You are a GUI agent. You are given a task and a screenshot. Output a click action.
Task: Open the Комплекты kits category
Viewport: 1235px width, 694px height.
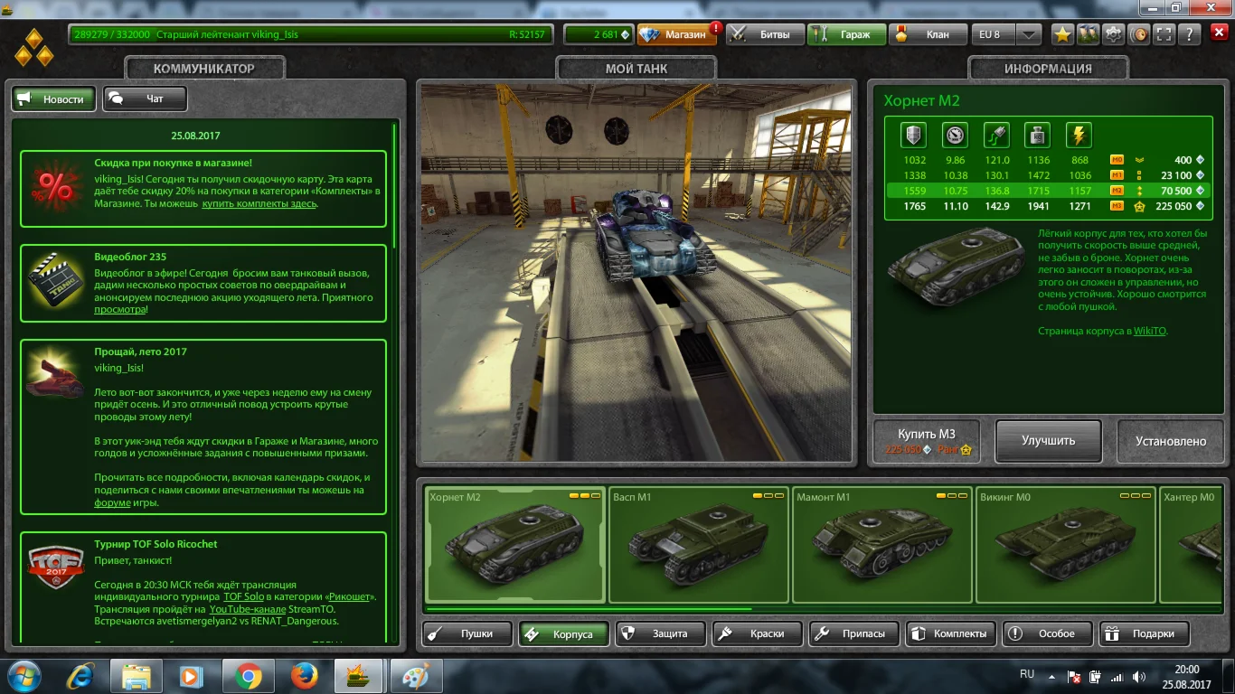949,633
